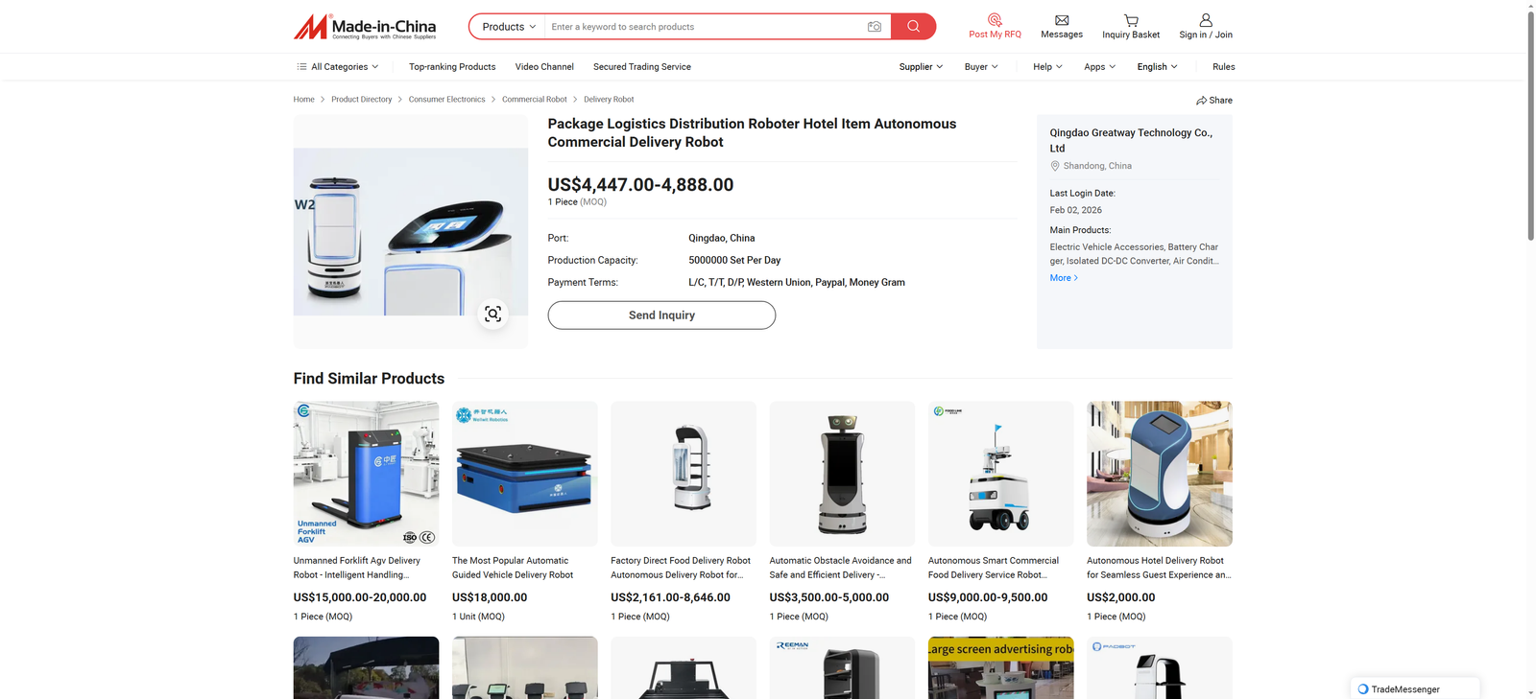Open the Video Channel menu item
Image resolution: width=1536 pixels, height=699 pixels.
(544, 67)
